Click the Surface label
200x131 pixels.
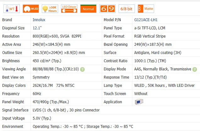tap(110, 53)
